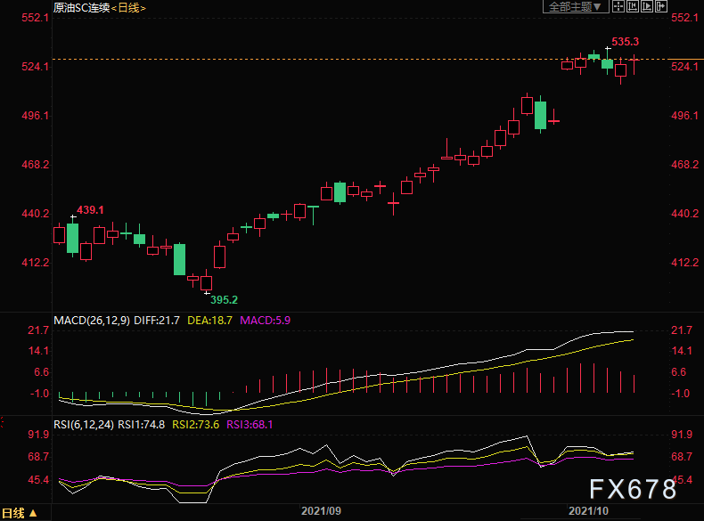This screenshot has width=704, height=521.
Task: Click the left axis price label 440.2
Action: (x=35, y=214)
